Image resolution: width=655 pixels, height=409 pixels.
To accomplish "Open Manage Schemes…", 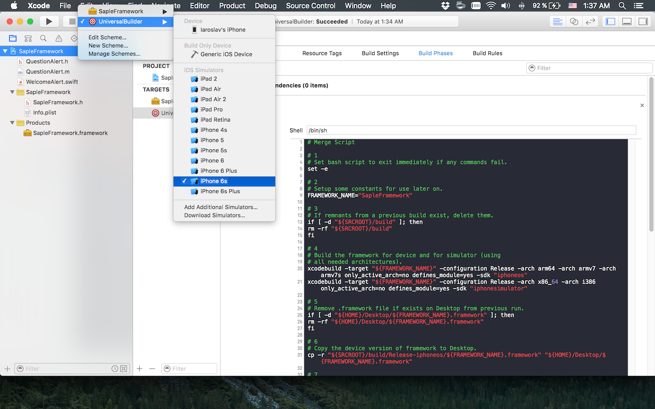I will [125, 54].
